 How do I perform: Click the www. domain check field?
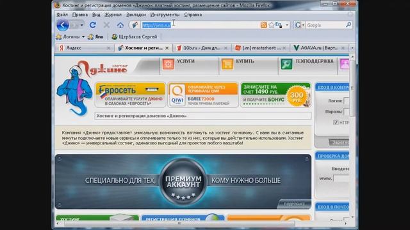click(341, 179)
